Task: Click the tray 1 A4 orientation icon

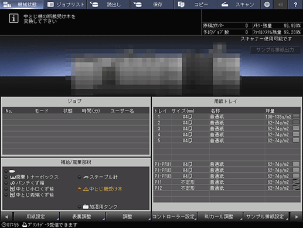Action: tap(190, 117)
